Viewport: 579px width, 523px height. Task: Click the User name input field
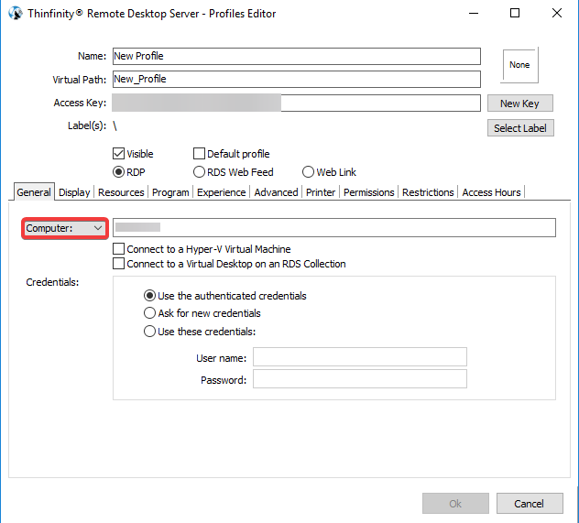360,357
